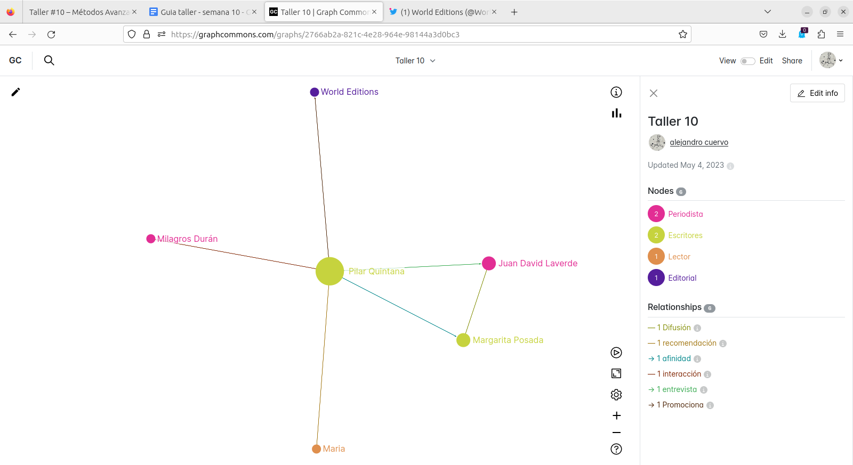Open the search magnifier in Graph Commons header
Viewport: 853px width, 465px height.
coord(49,60)
